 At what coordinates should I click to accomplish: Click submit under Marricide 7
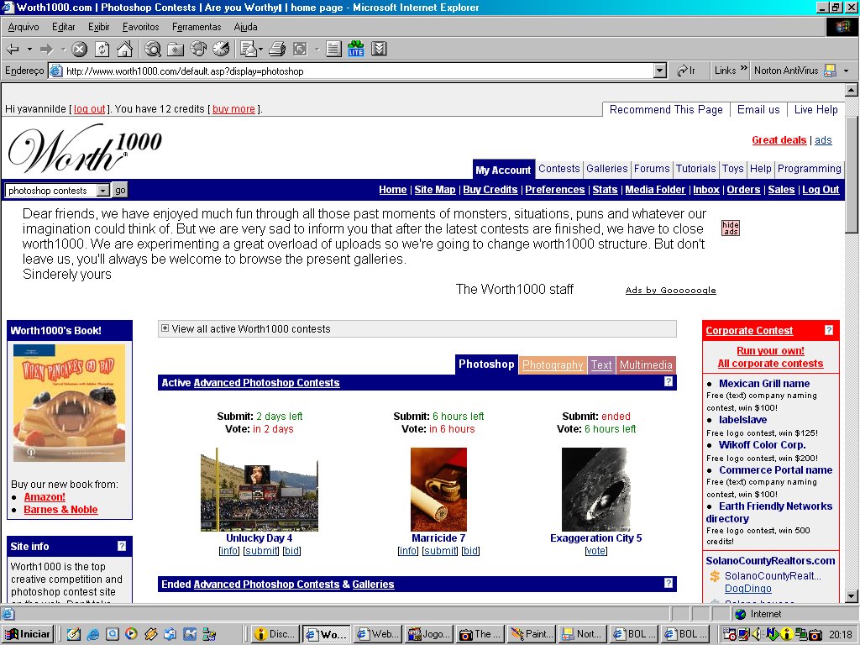click(x=439, y=551)
